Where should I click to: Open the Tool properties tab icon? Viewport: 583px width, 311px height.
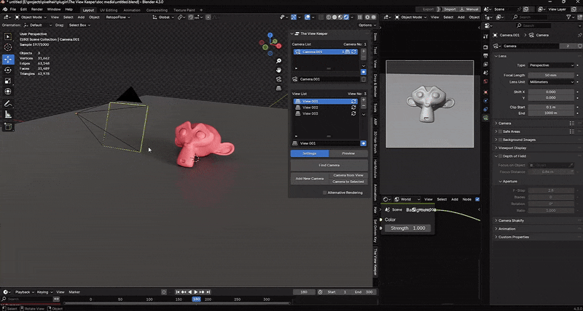485,36
